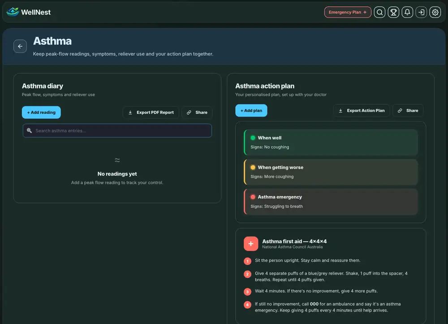The image size is (448, 324).
Task: Open the trophy achievements icon
Action: click(x=393, y=12)
